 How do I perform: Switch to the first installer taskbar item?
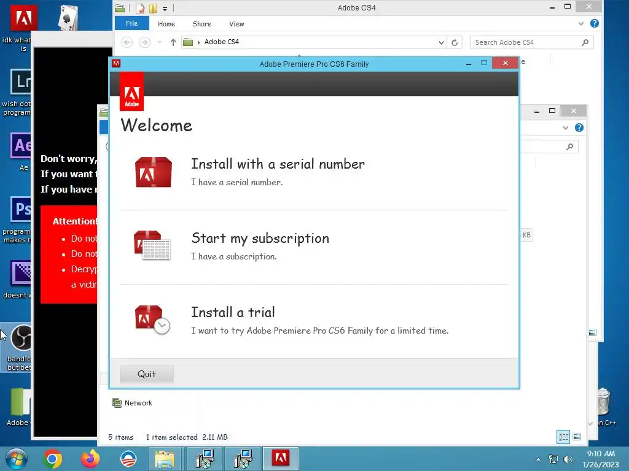205,459
